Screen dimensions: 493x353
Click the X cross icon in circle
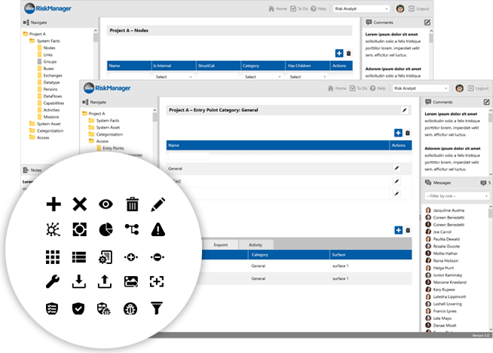point(80,204)
